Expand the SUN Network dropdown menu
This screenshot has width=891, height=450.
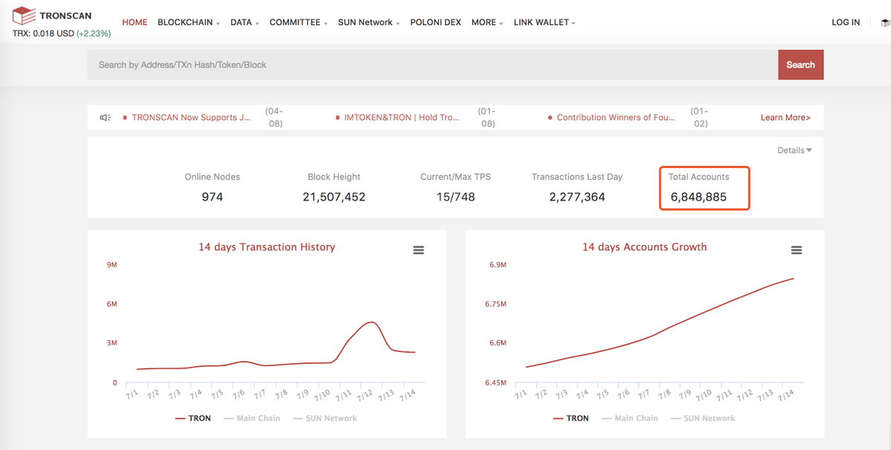click(x=368, y=22)
